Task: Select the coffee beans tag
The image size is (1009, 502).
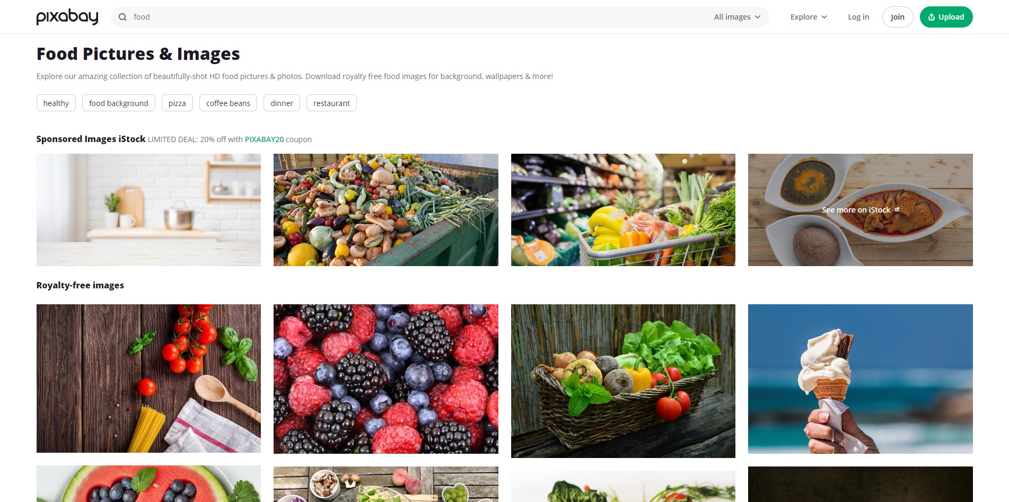Action: [x=228, y=103]
